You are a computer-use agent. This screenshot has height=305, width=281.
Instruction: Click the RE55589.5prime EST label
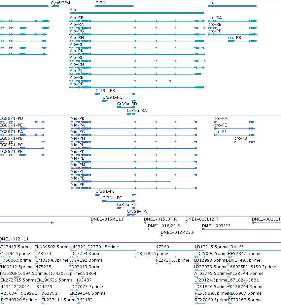point(212,293)
